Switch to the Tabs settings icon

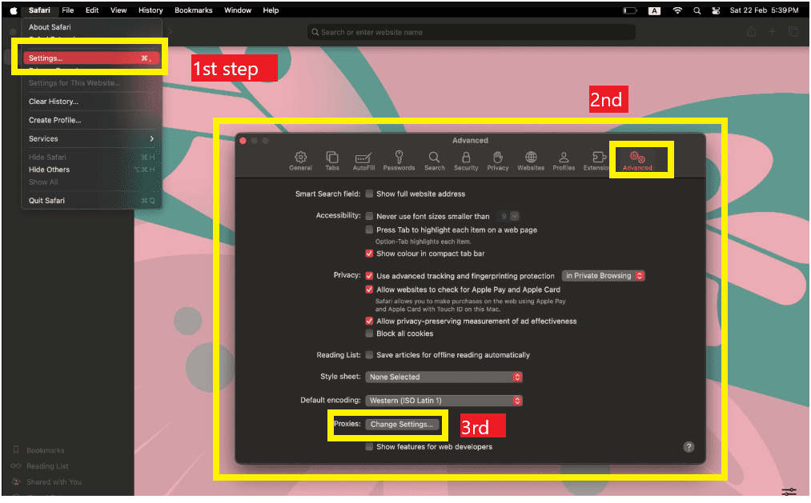pyautogui.click(x=332, y=160)
